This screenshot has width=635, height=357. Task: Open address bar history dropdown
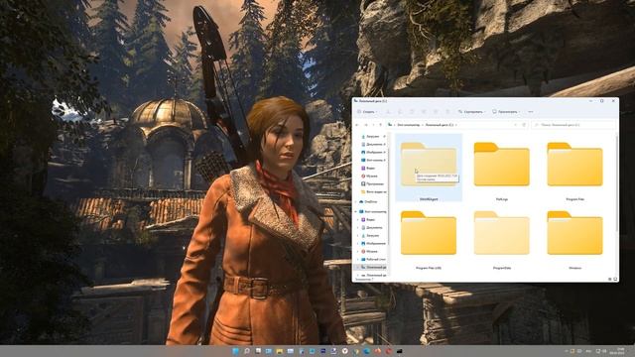[x=515, y=125]
